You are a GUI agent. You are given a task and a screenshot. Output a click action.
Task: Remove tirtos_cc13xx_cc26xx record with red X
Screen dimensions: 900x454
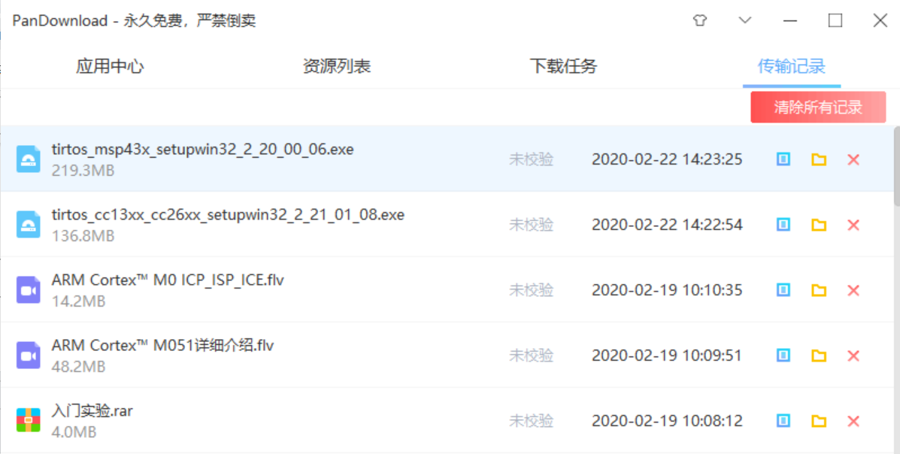tap(853, 225)
